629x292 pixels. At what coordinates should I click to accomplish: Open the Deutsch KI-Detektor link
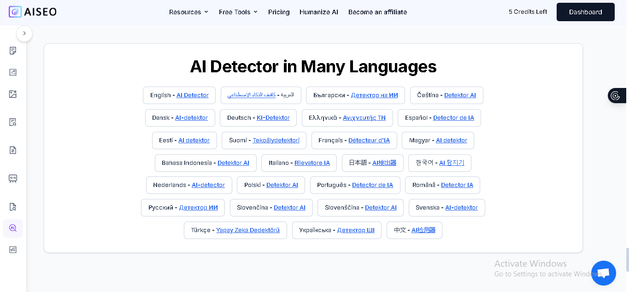273,118
